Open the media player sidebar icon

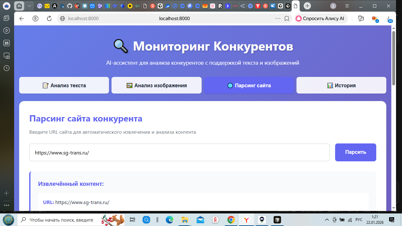point(7,30)
